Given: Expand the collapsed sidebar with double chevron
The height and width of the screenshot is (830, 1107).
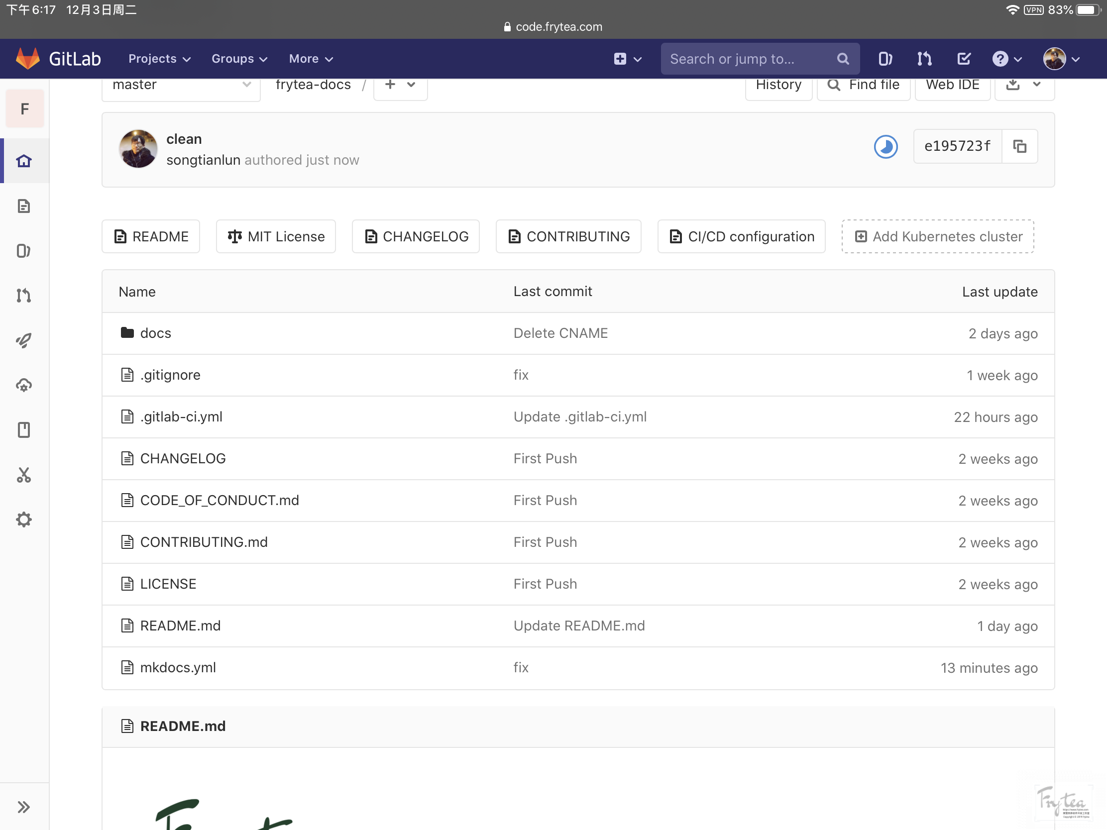Looking at the screenshot, I should tap(23, 807).
